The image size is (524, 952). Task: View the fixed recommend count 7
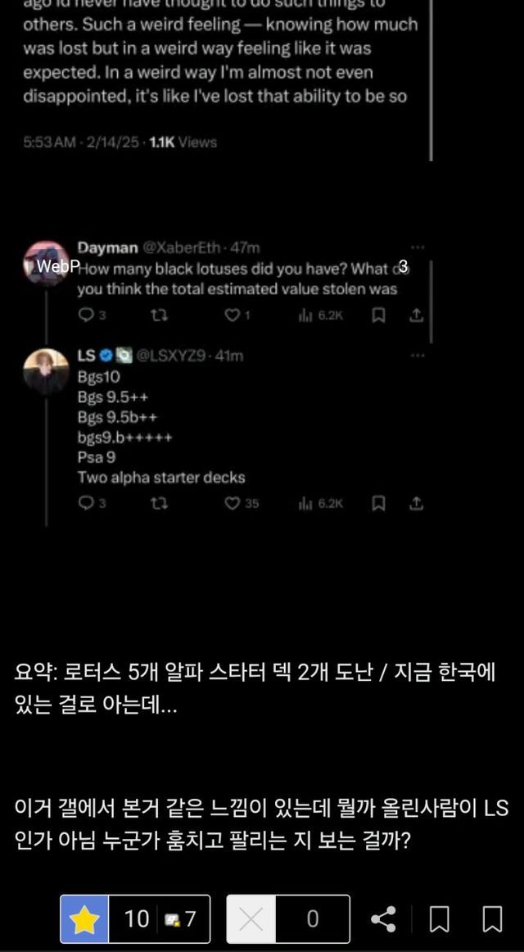pos(181,919)
